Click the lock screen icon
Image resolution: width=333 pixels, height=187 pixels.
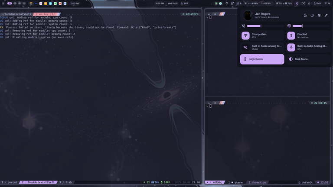point(305,15)
